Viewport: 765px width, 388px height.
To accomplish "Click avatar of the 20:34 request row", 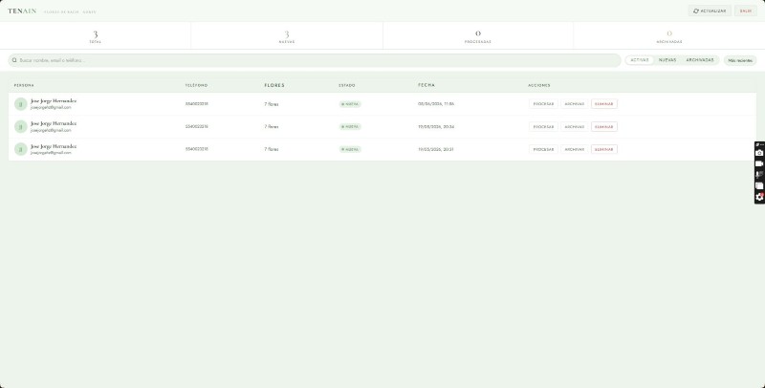I will pyautogui.click(x=20, y=127).
